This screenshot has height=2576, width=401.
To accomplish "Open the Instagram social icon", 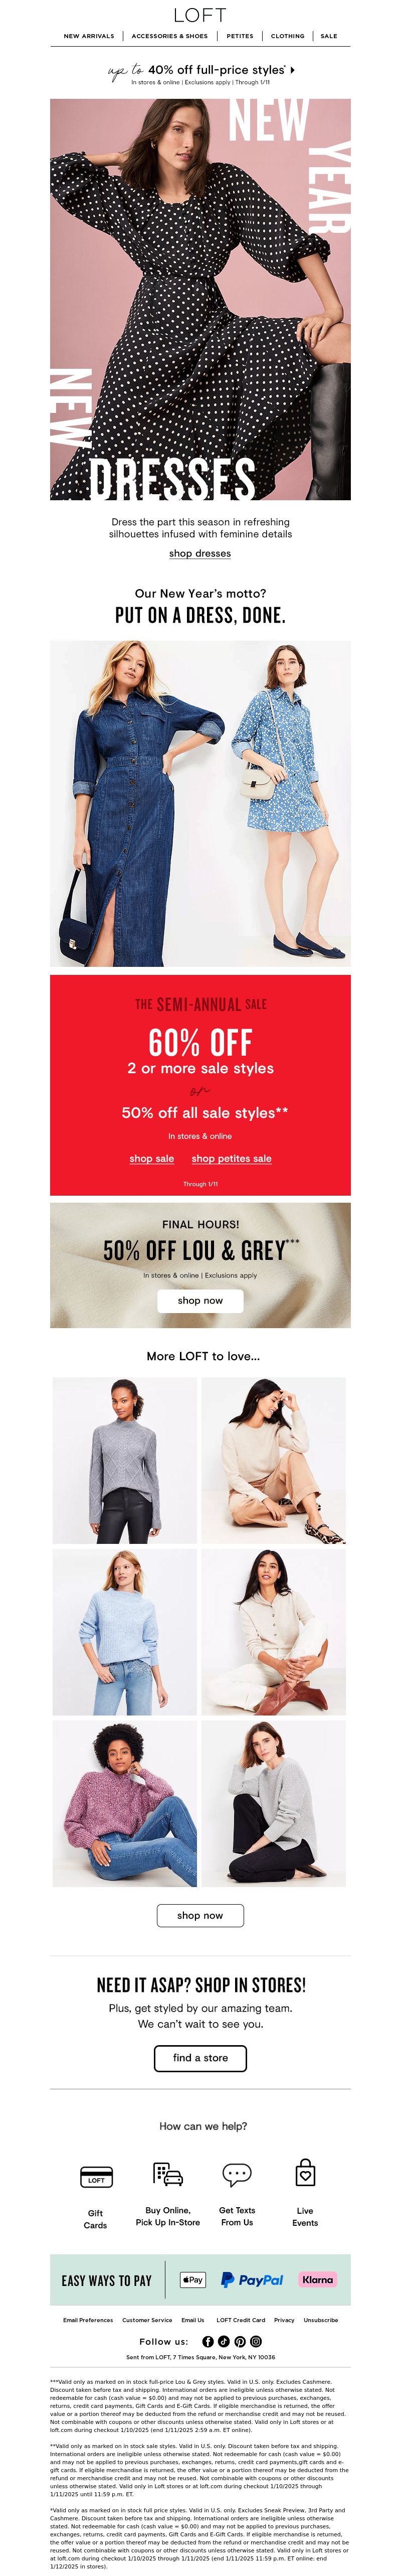I will [x=256, y=2341].
